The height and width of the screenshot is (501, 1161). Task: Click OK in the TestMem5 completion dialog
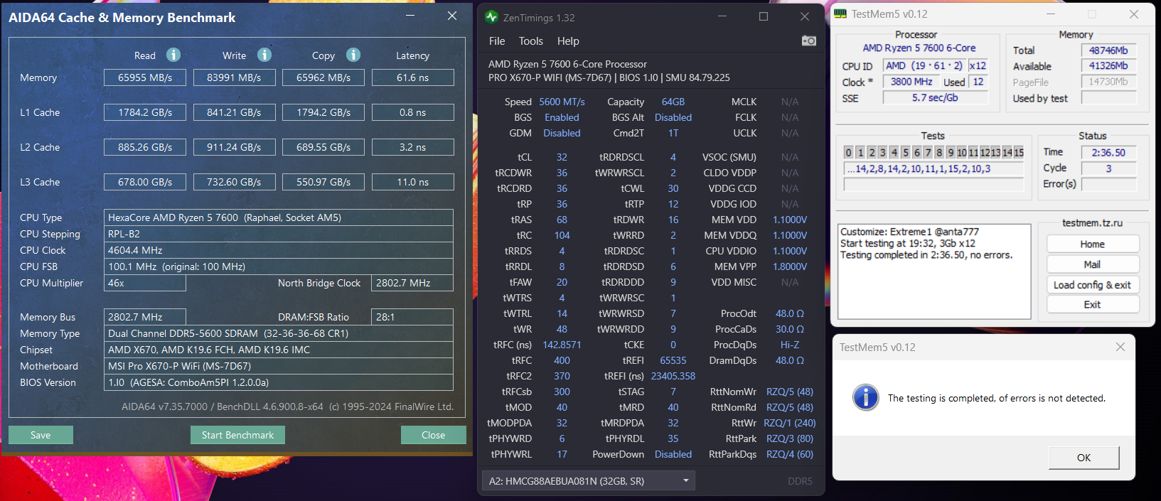click(x=1084, y=458)
